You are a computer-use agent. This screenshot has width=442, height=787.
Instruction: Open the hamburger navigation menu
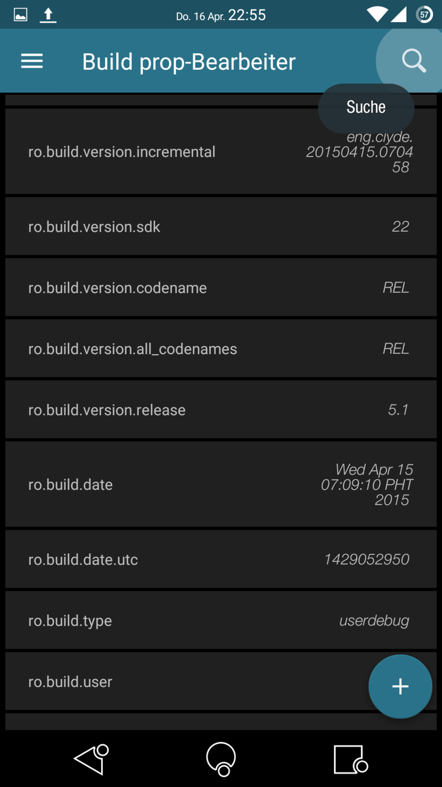[x=32, y=61]
